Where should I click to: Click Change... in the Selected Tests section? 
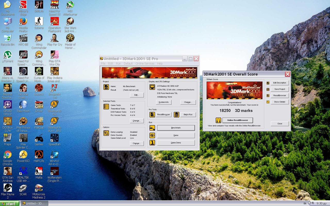click(136, 121)
